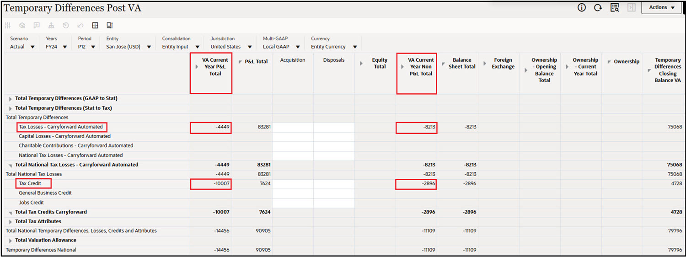Expand the VA Current Year P&L Total column
Image resolution: width=686 pixels, height=257 pixels.
197,67
